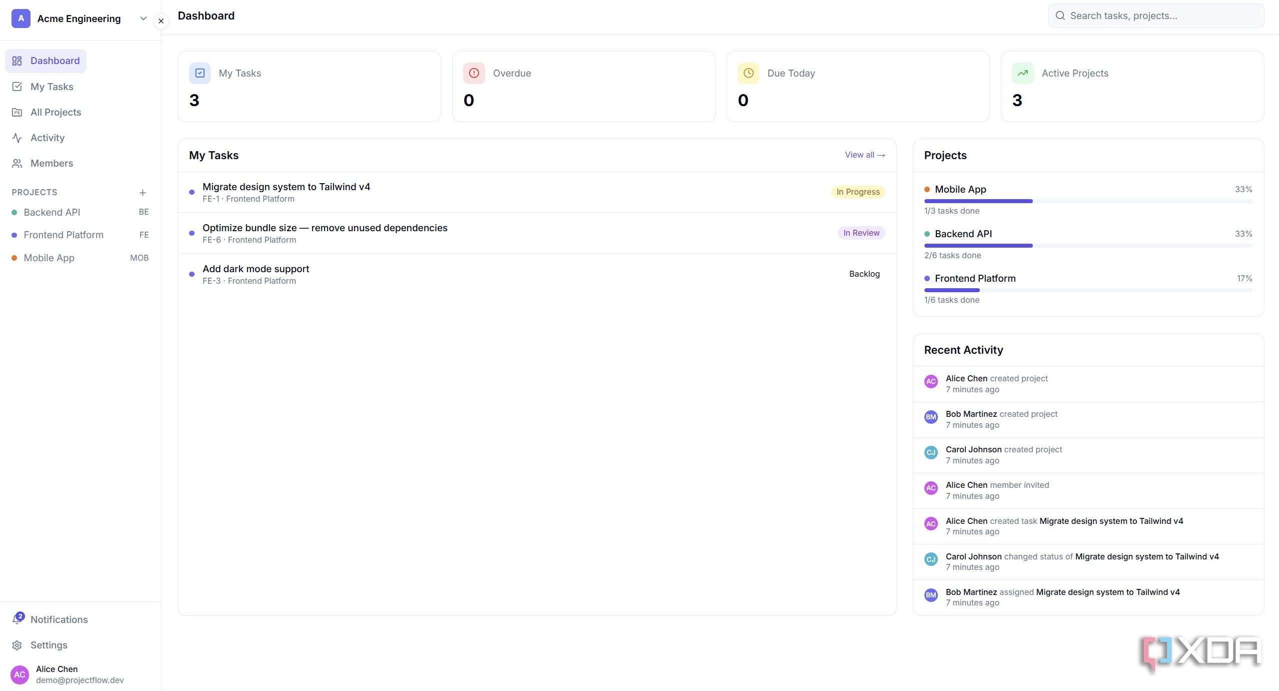Click the Backlog status label
This screenshot has height=691, width=1279.
point(864,274)
